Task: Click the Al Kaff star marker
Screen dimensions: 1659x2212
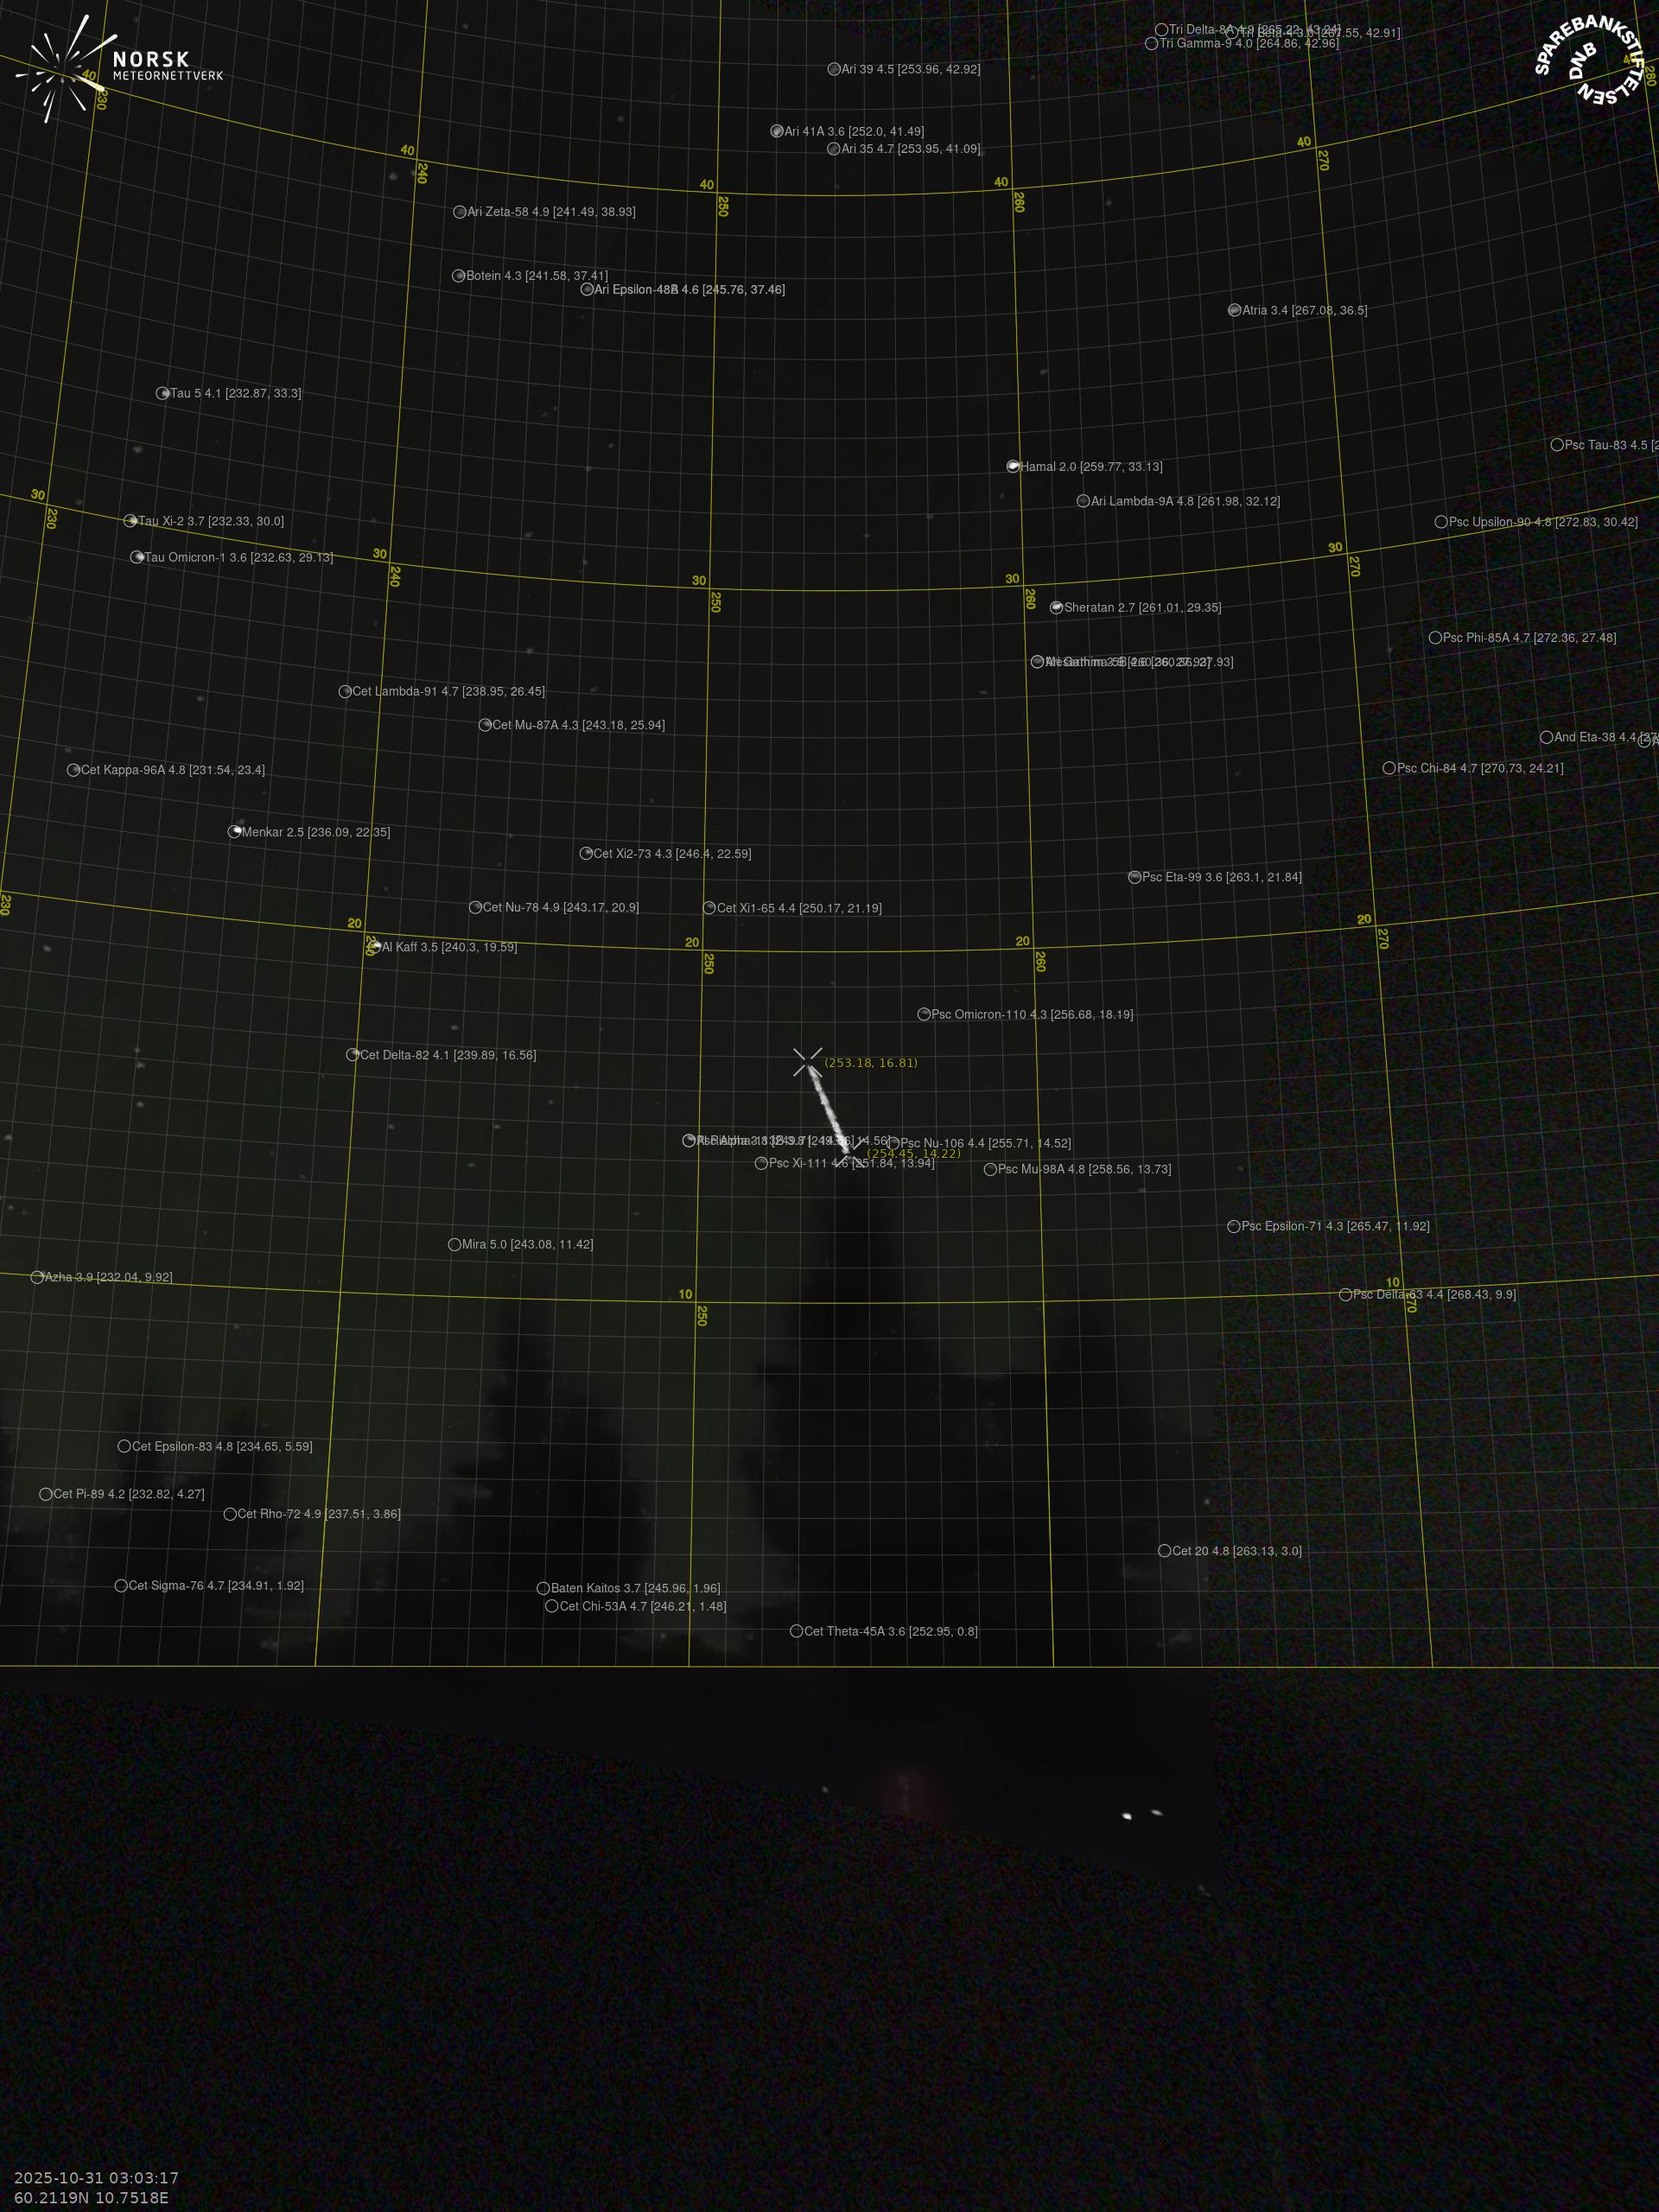Action: pyautogui.click(x=375, y=947)
